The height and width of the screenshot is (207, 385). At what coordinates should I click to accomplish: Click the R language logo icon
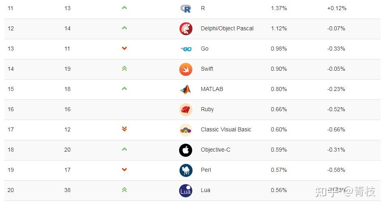(x=186, y=8)
